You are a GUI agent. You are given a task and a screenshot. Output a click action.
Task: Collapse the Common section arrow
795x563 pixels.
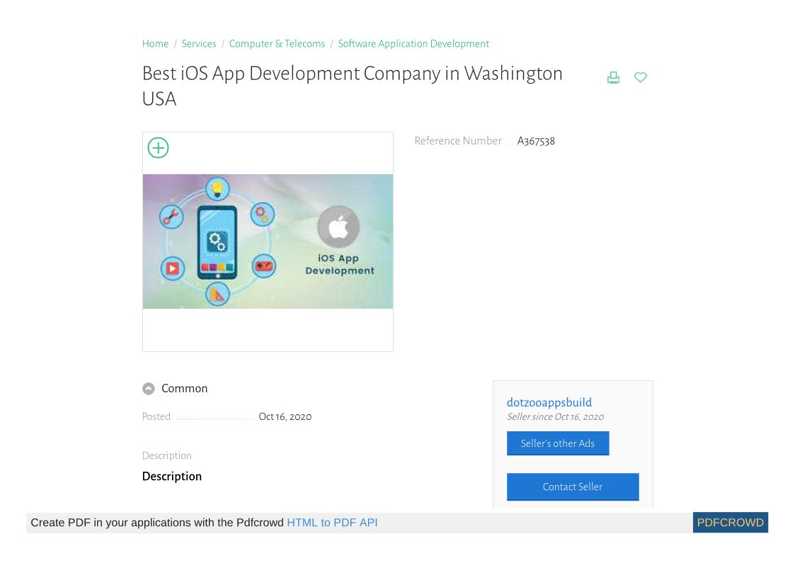pos(149,389)
